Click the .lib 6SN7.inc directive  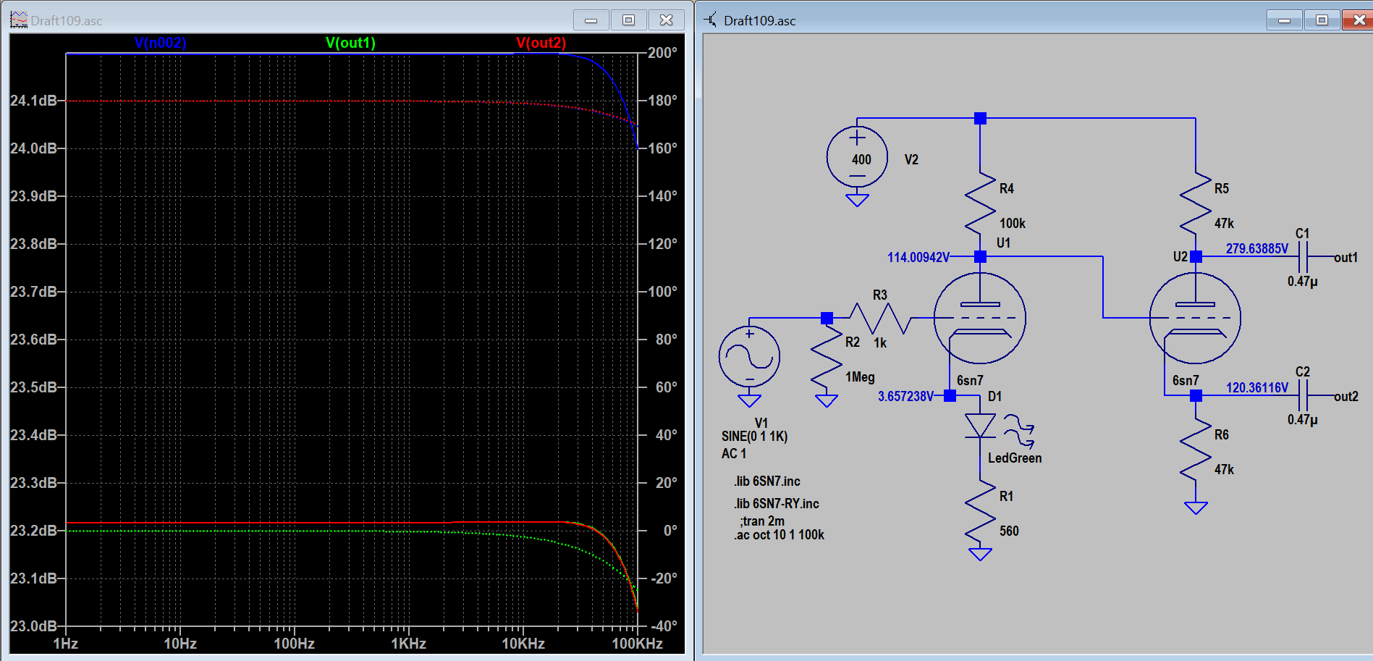point(767,481)
